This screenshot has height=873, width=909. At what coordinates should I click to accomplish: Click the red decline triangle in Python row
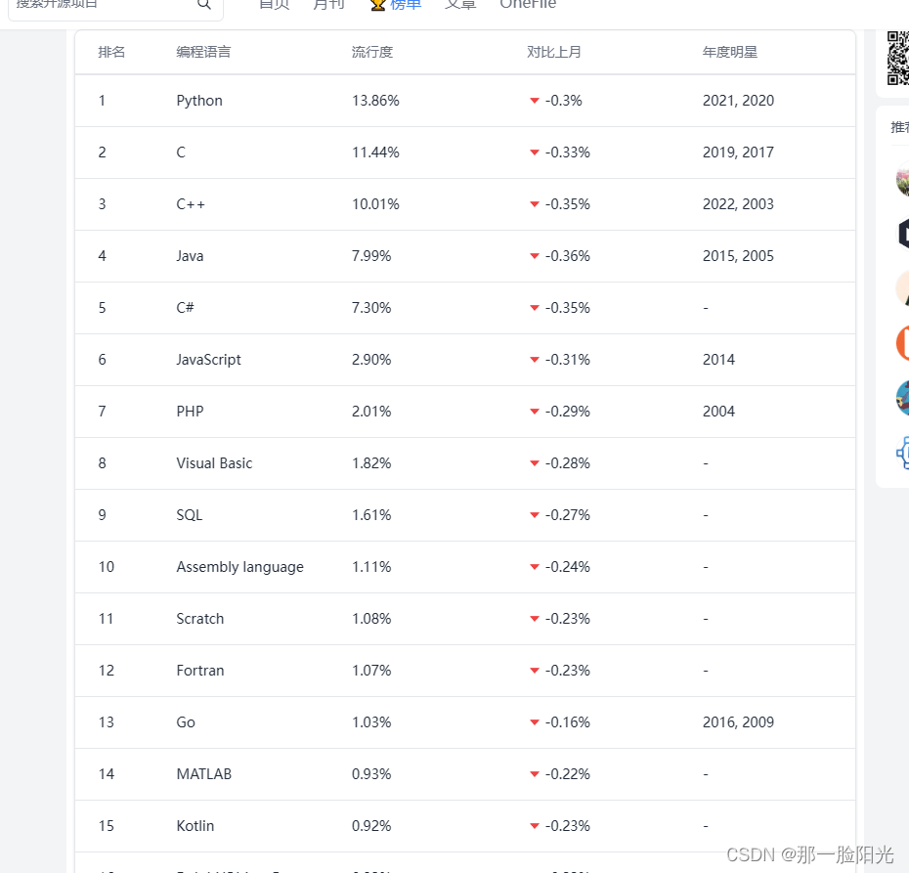[x=534, y=100]
